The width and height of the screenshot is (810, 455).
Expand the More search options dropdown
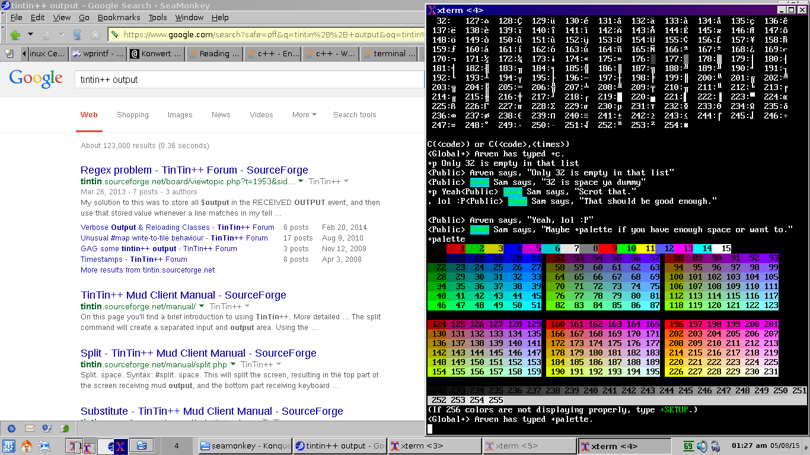[304, 115]
